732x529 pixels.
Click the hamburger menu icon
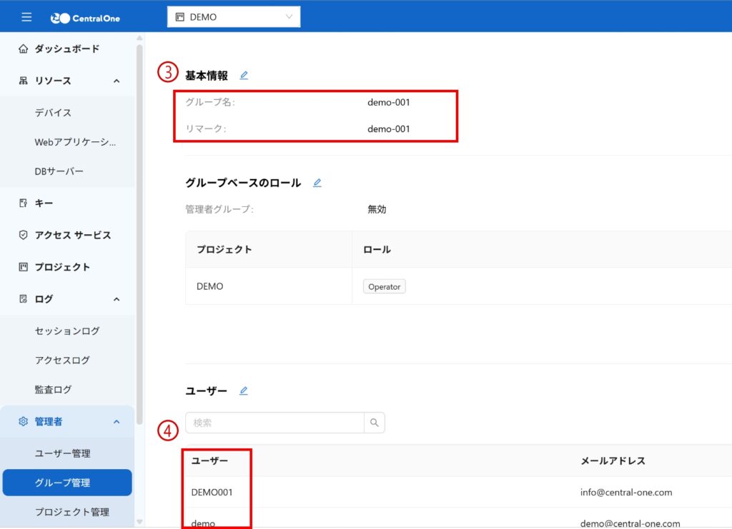coord(26,17)
